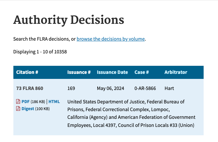The image size is (218, 142).
Task: Open the Digest link
Action: (28, 108)
